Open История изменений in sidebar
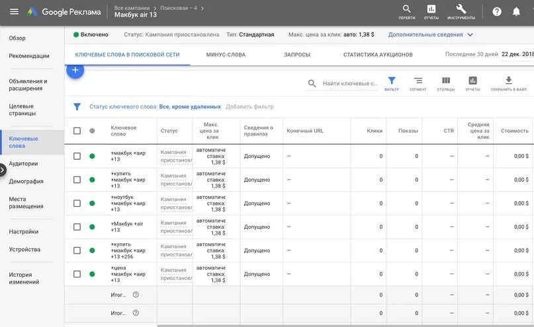534x327 pixels. click(24, 278)
